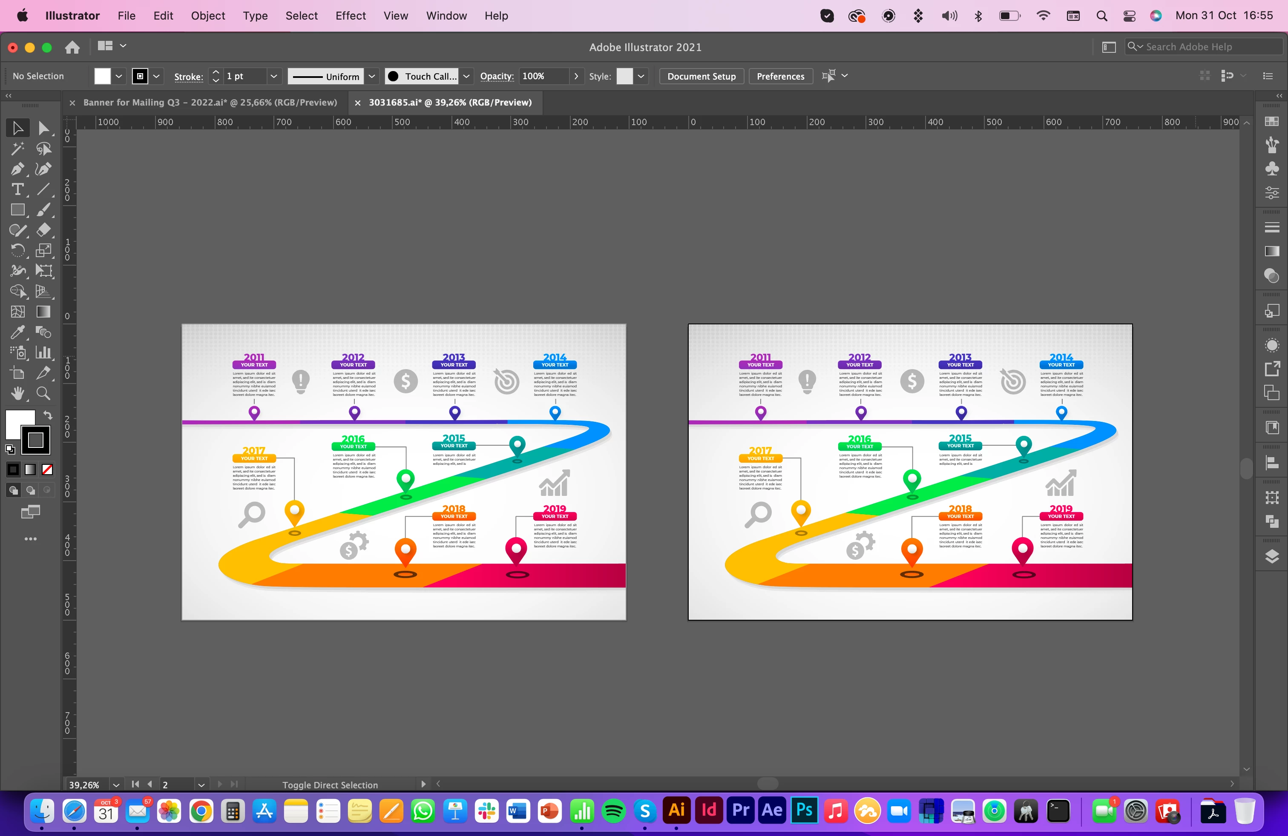The width and height of the screenshot is (1288, 836).
Task: Swap fill and stroke colors
Action: pos(48,415)
